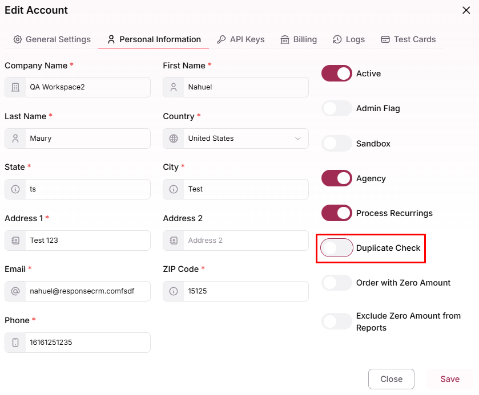The height and width of the screenshot is (395, 479).
Task: Click the Company Name input with QA Workspace2
Action: coord(78,87)
